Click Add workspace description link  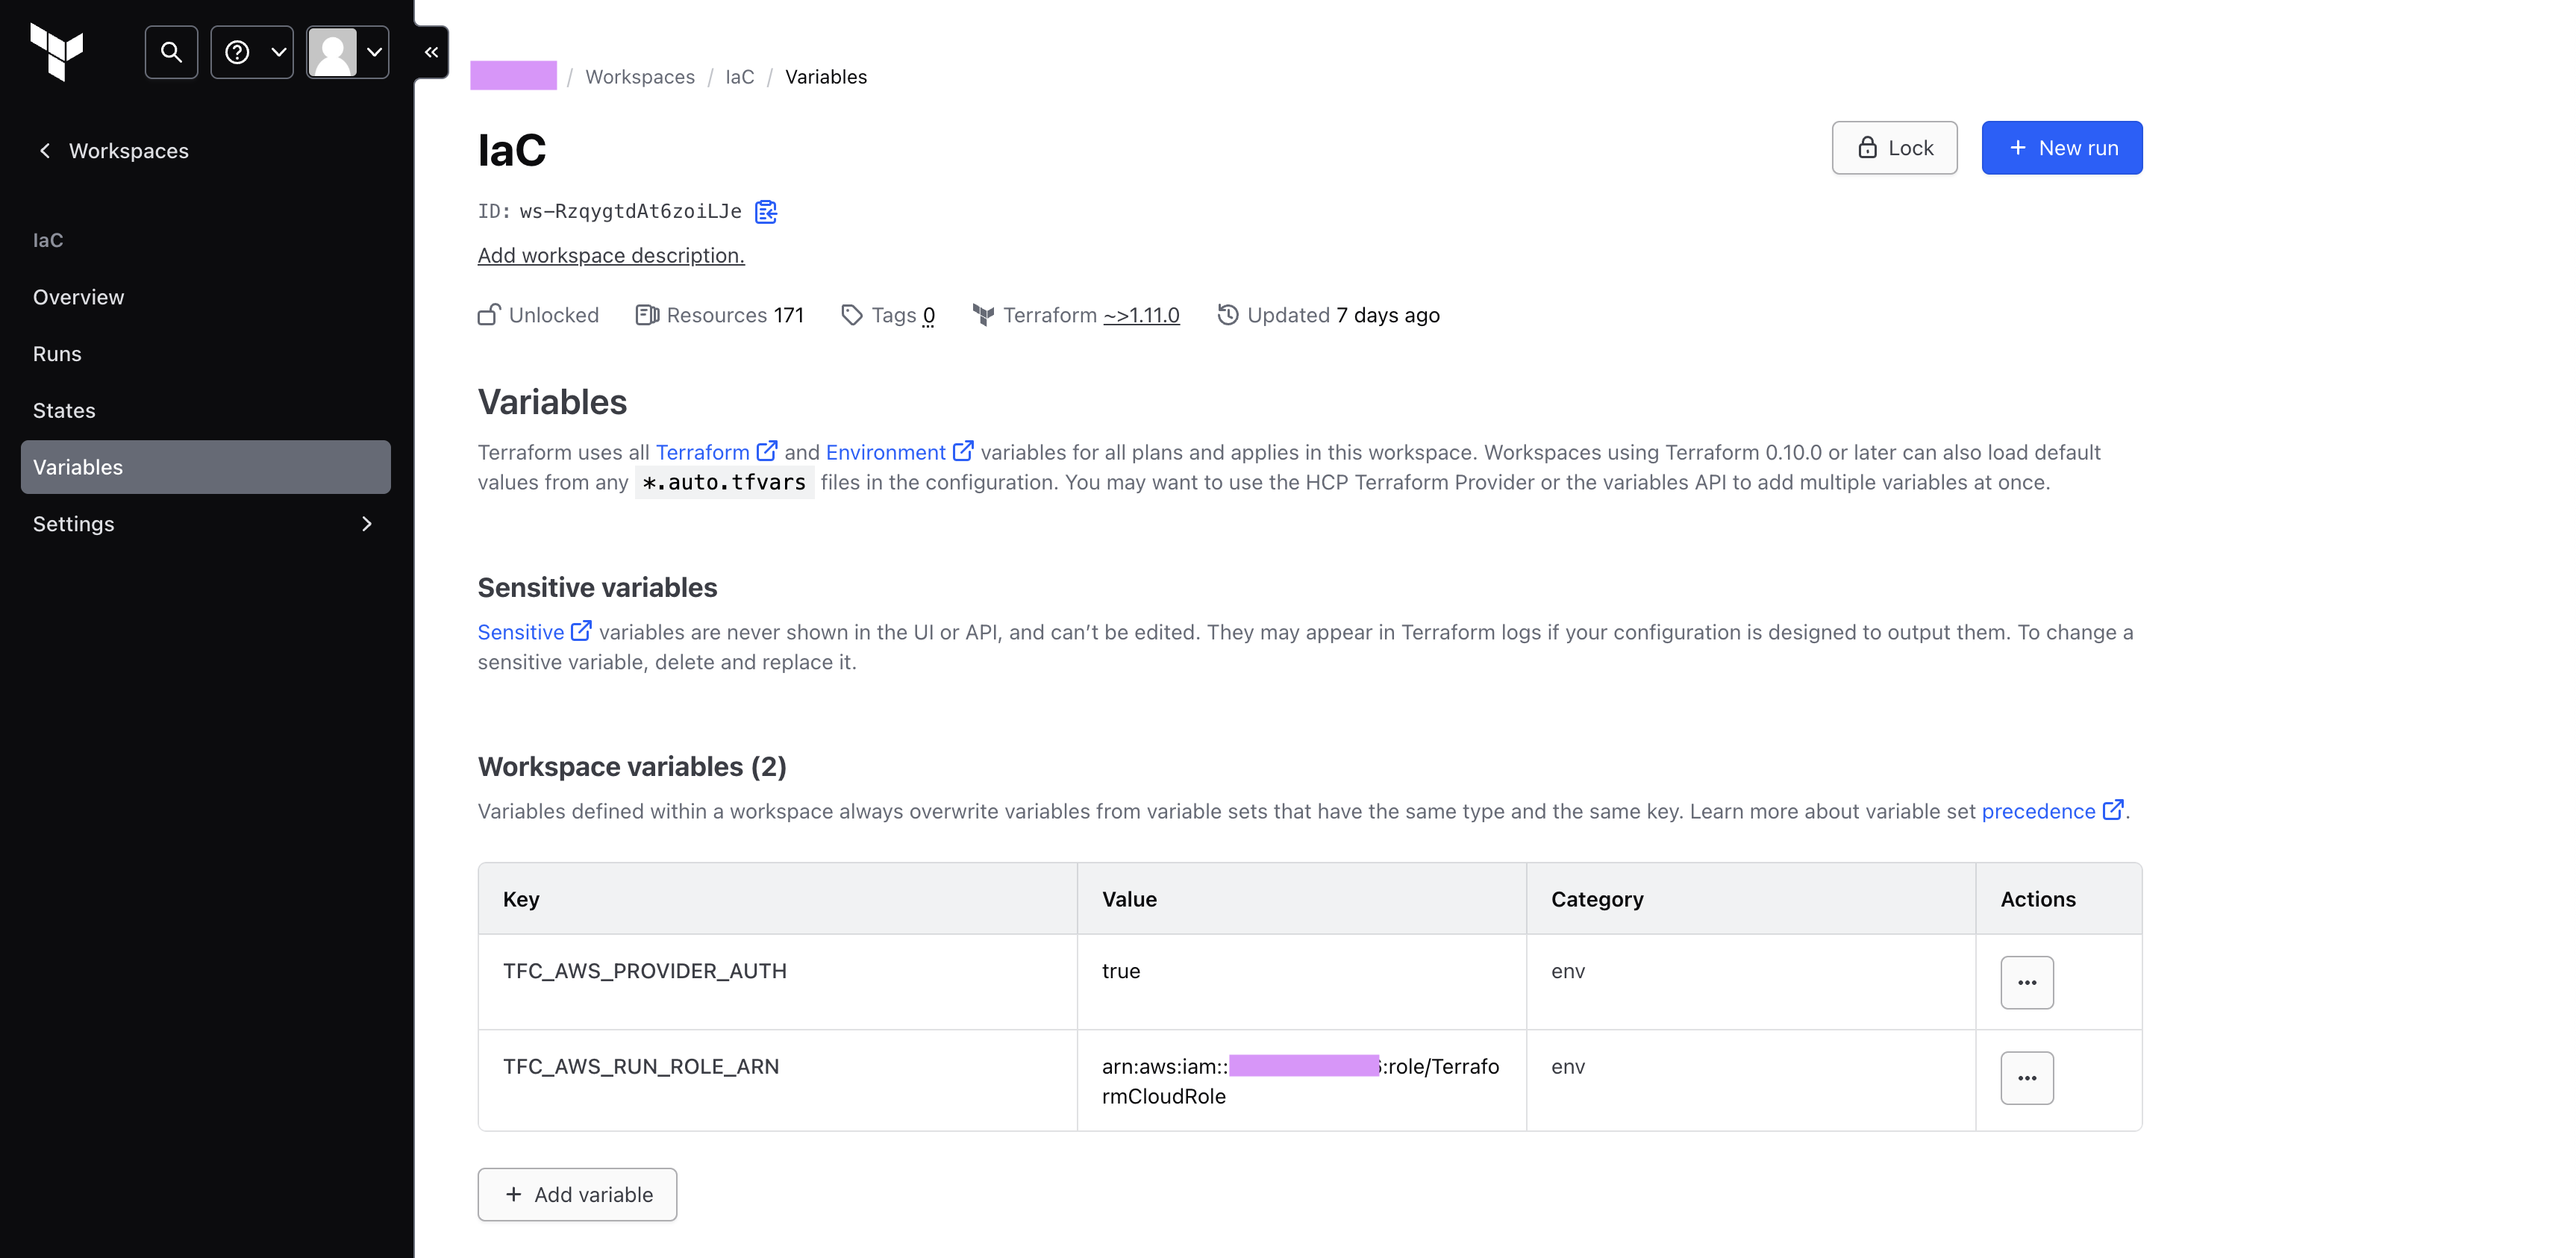(611, 255)
